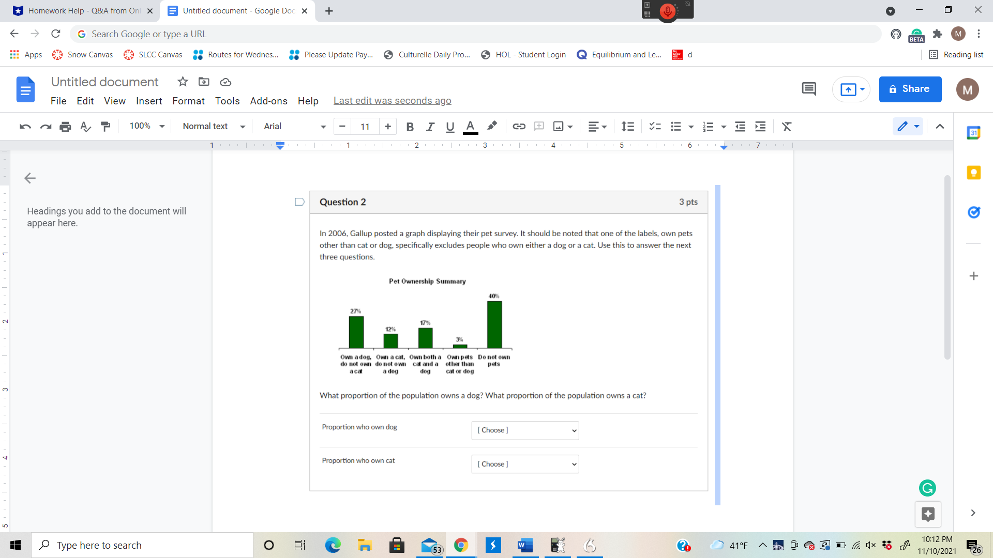Open the Format menu

click(x=188, y=101)
